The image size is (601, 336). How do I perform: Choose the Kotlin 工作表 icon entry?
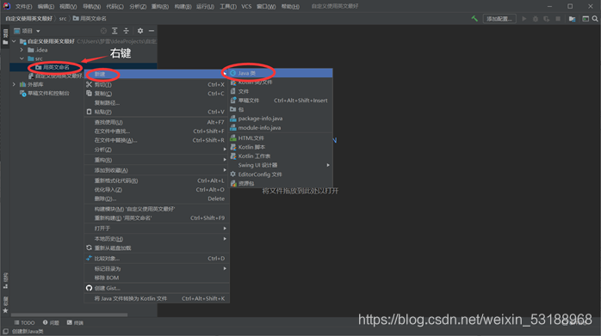coord(233,156)
